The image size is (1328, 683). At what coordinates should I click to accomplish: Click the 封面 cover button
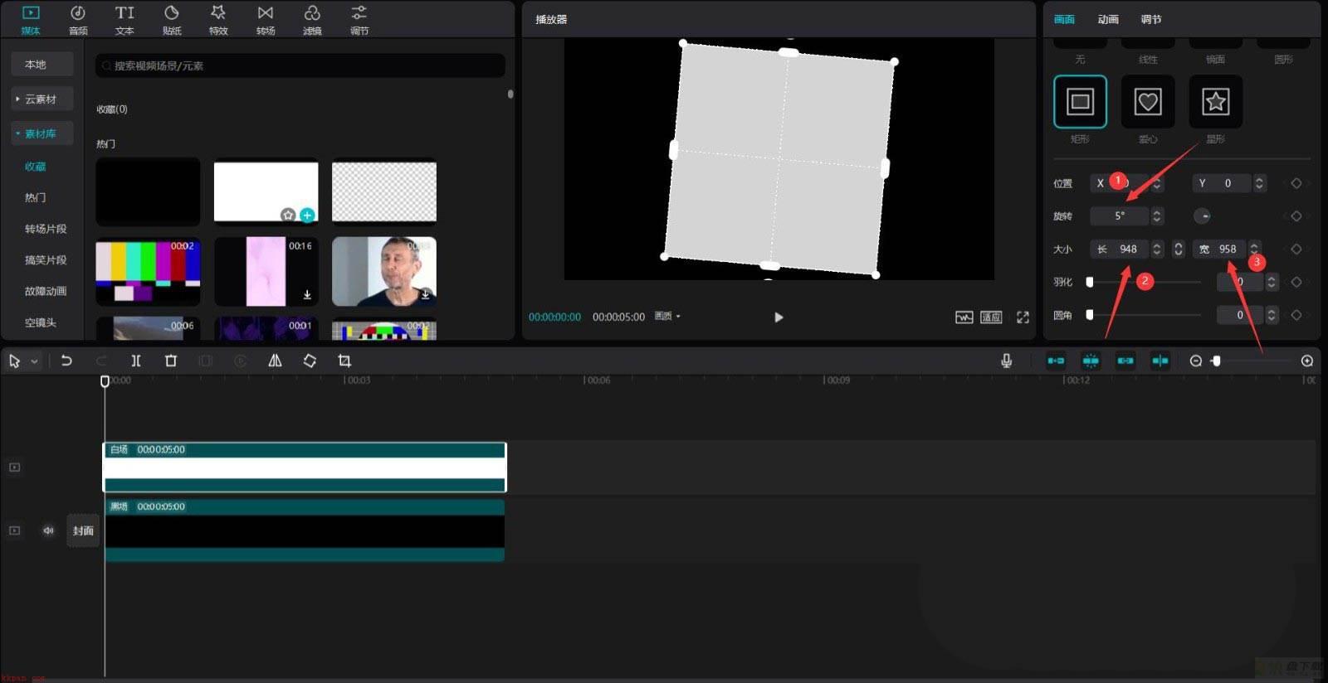[x=83, y=530]
